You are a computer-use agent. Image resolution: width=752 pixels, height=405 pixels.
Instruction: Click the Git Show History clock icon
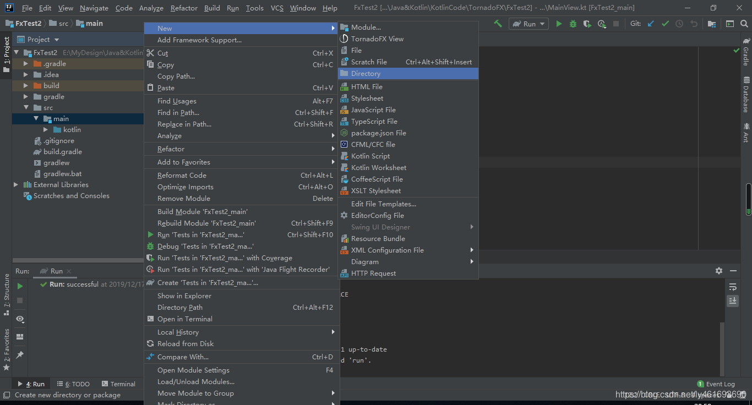(x=679, y=24)
